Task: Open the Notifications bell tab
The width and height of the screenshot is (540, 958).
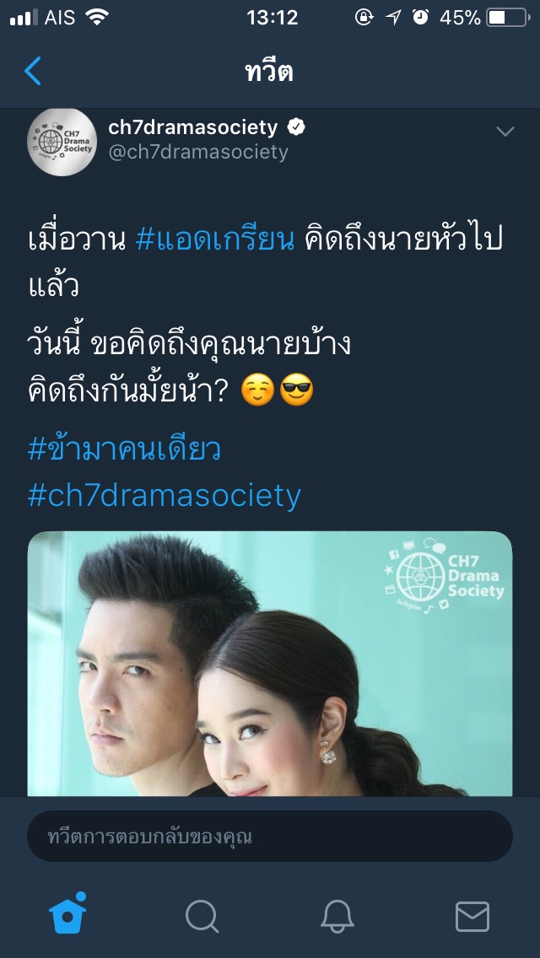Action: pyautogui.click(x=337, y=917)
